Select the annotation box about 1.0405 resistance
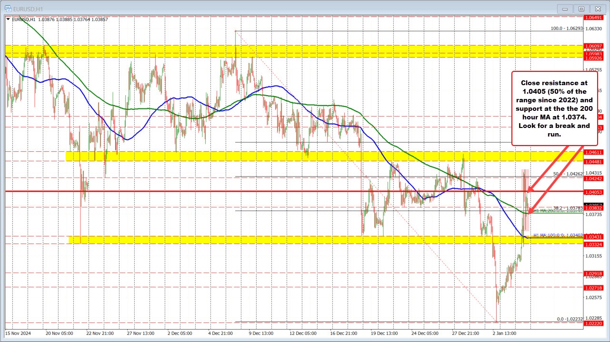 click(x=554, y=109)
